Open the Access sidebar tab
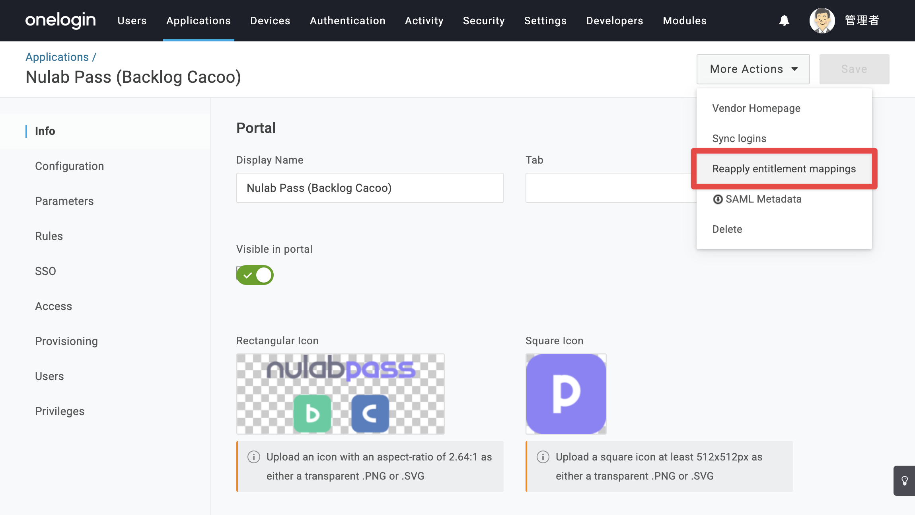915x515 pixels. pyautogui.click(x=105, y=306)
